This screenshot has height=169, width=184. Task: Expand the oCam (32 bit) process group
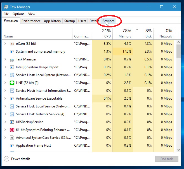[5, 44]
